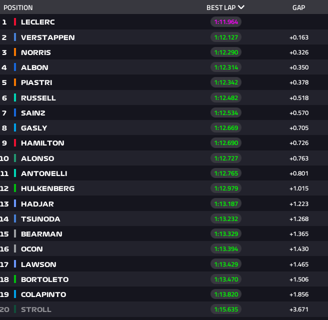Click Albon's 1:12.314 lap time badge
Screen dimensions: 328x320
(226, 67)
